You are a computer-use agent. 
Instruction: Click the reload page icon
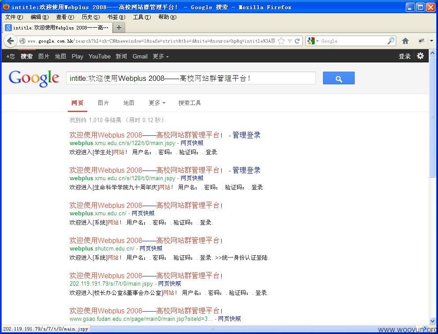[x=297, y=41]
